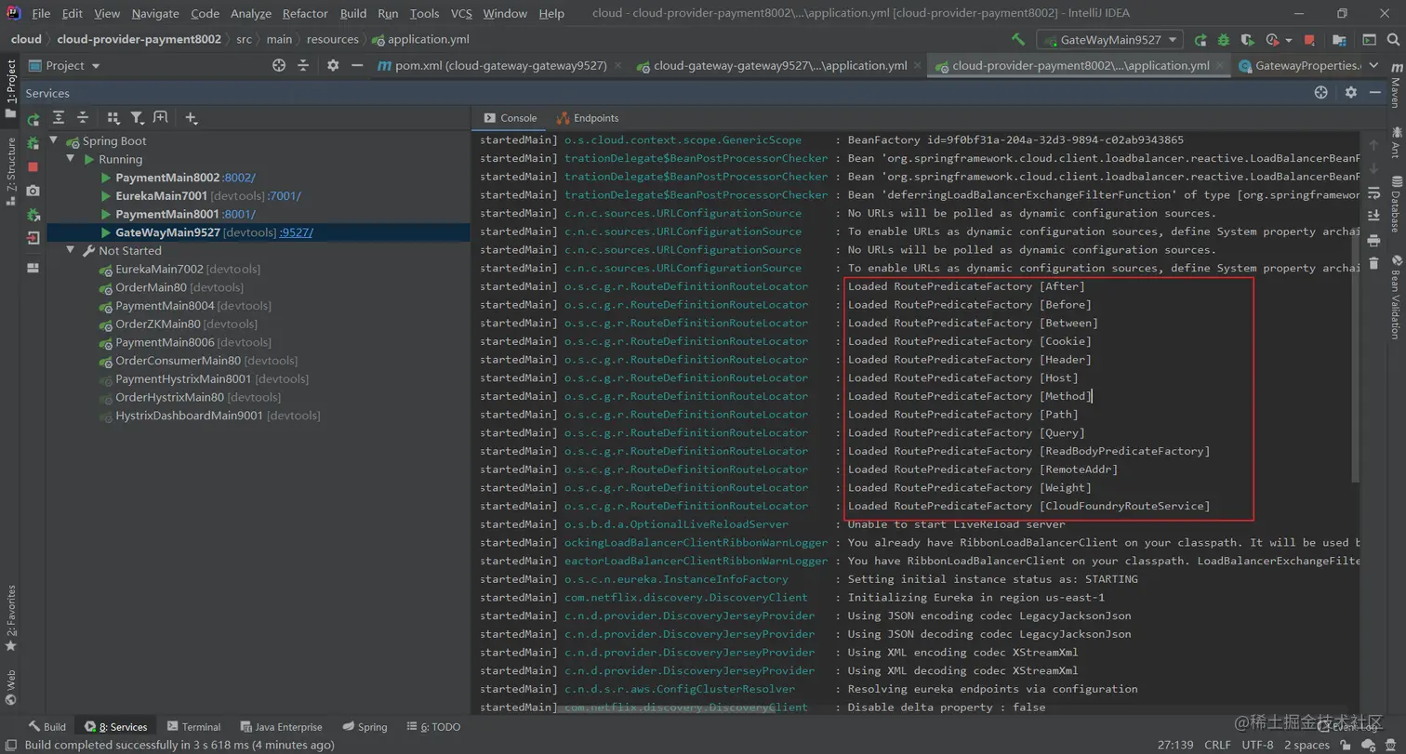Run with Coverage shield icon

point(1247,40)
